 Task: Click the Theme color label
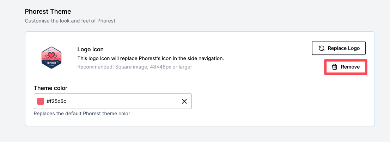pyautogui.click(x=50, y=88)
